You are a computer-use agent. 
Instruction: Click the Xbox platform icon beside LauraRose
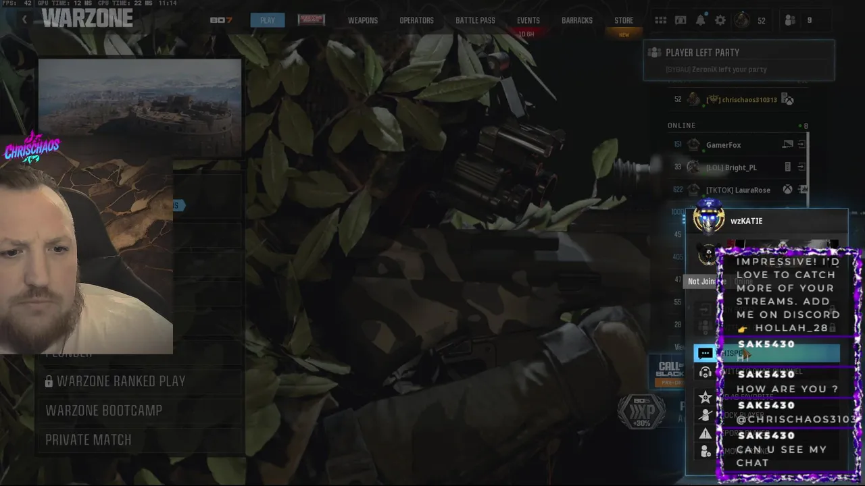(787, 190)
